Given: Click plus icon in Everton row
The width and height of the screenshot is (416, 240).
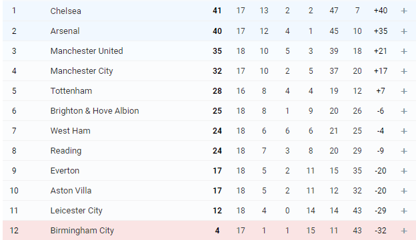Looking at the screenshot, I should pyautogui.click(x=404, y=171).
